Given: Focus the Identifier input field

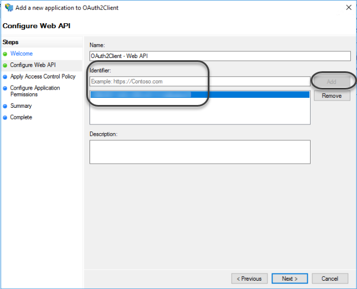Looking at the screenshot, I should pyautogui.click(x=200, y=81).
